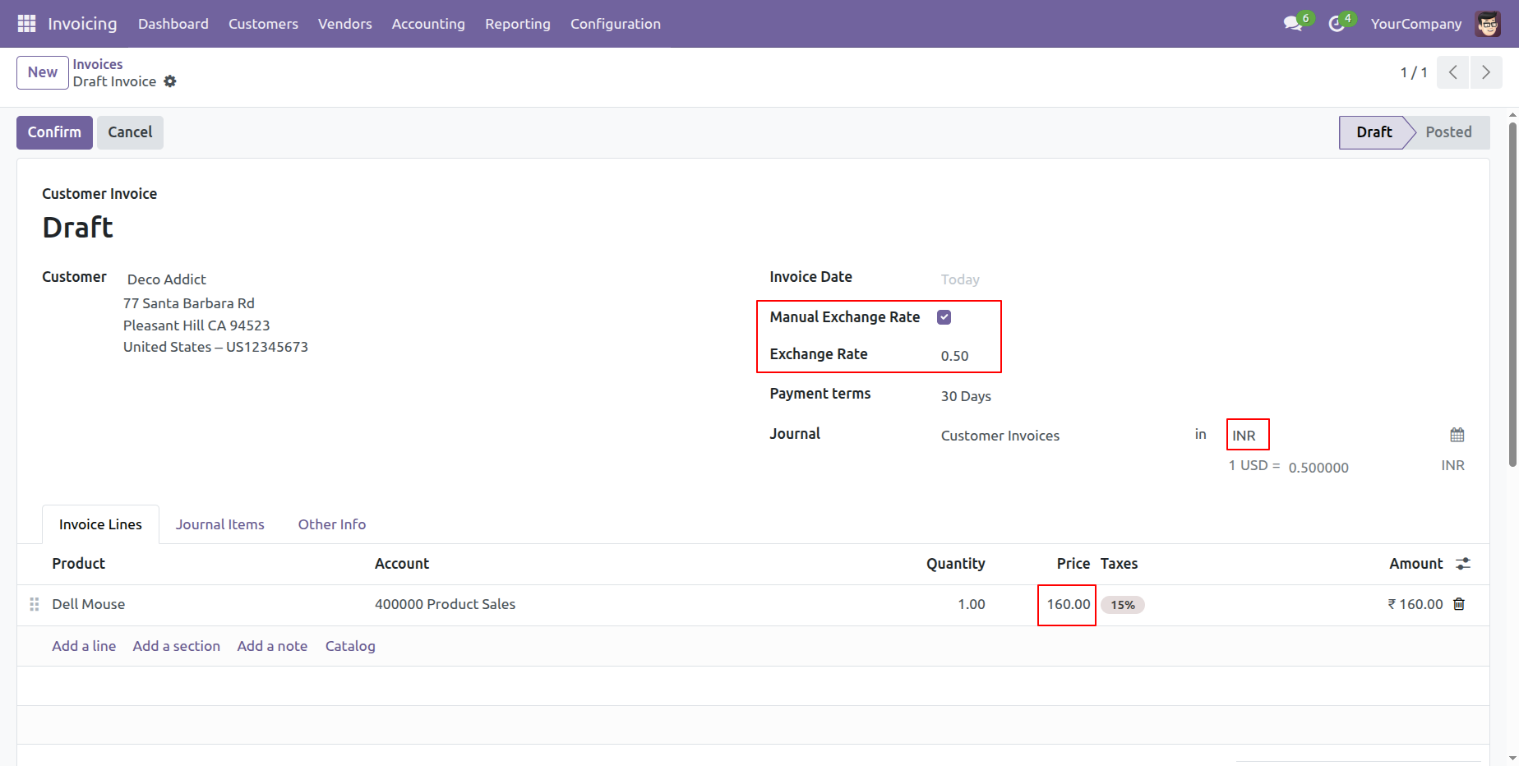
Task: Remove the 15% tax tag
Action: [1123, 605]
